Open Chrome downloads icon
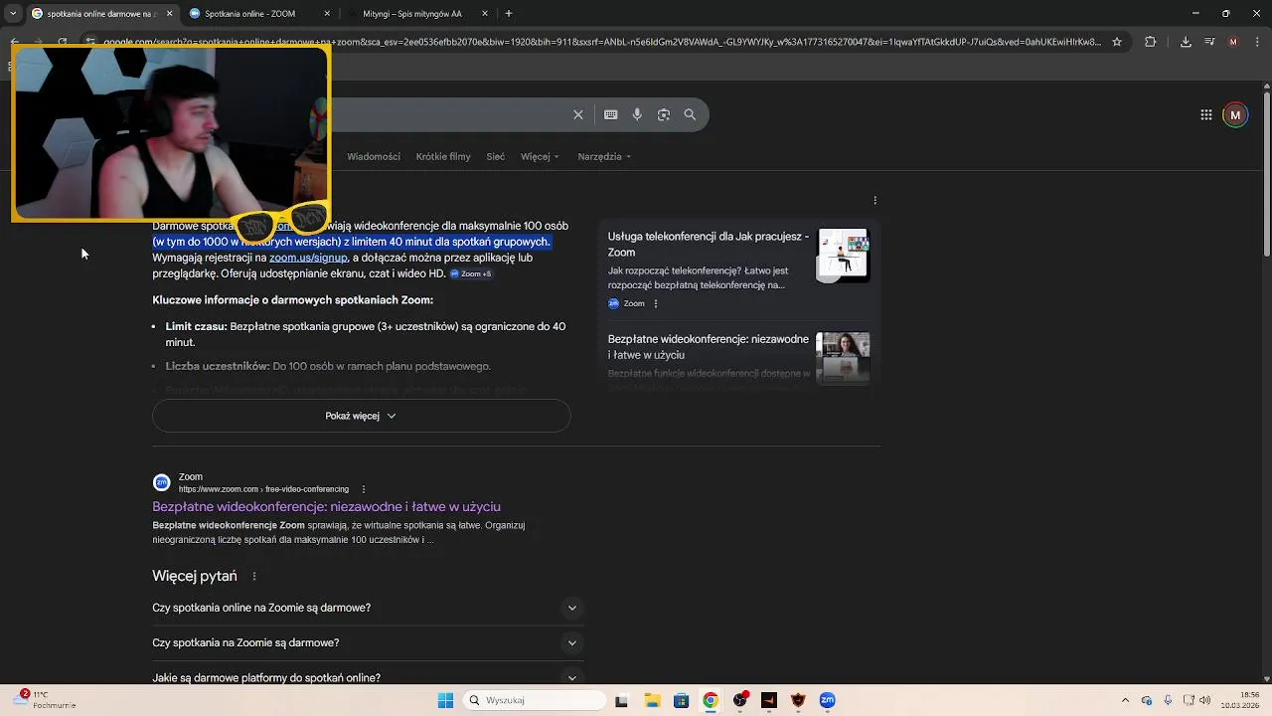Viewport: 1272px width, 716px height. coord(1186,42)
